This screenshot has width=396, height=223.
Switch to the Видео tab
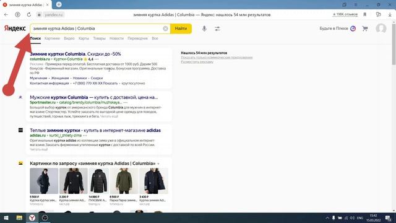(69, 38)
